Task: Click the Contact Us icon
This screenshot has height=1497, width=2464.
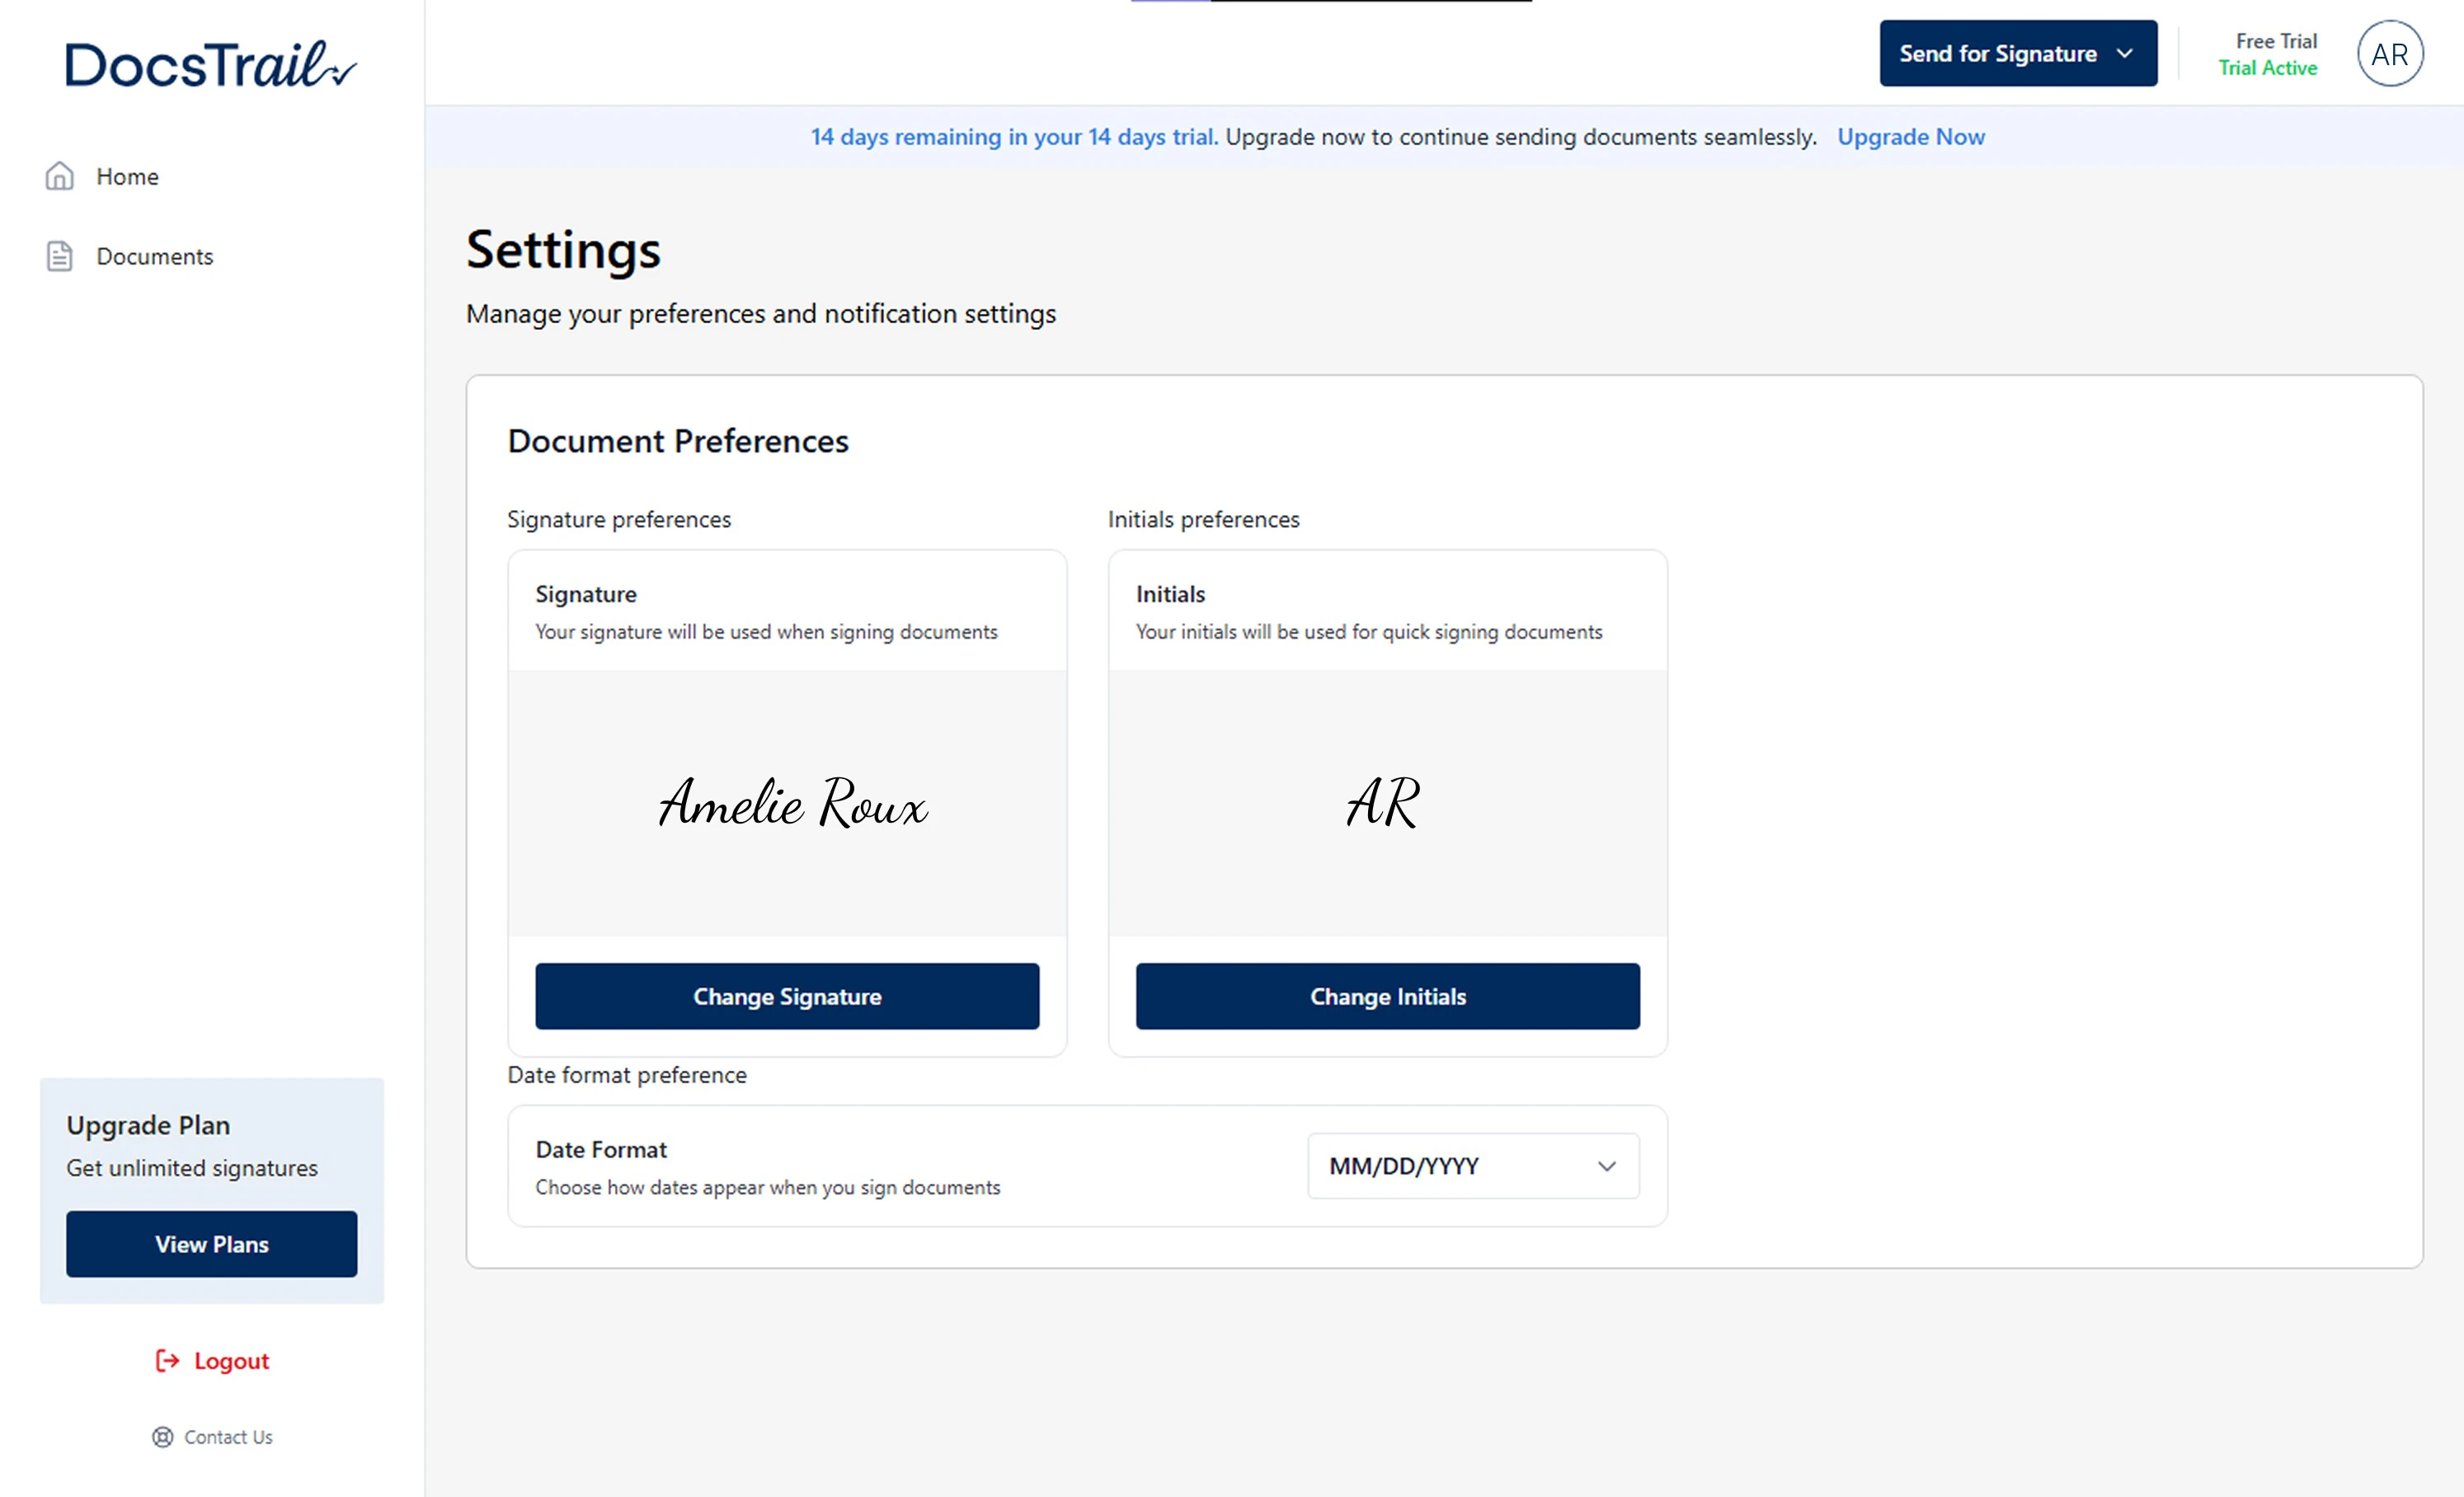Action: pos(163,1437)
